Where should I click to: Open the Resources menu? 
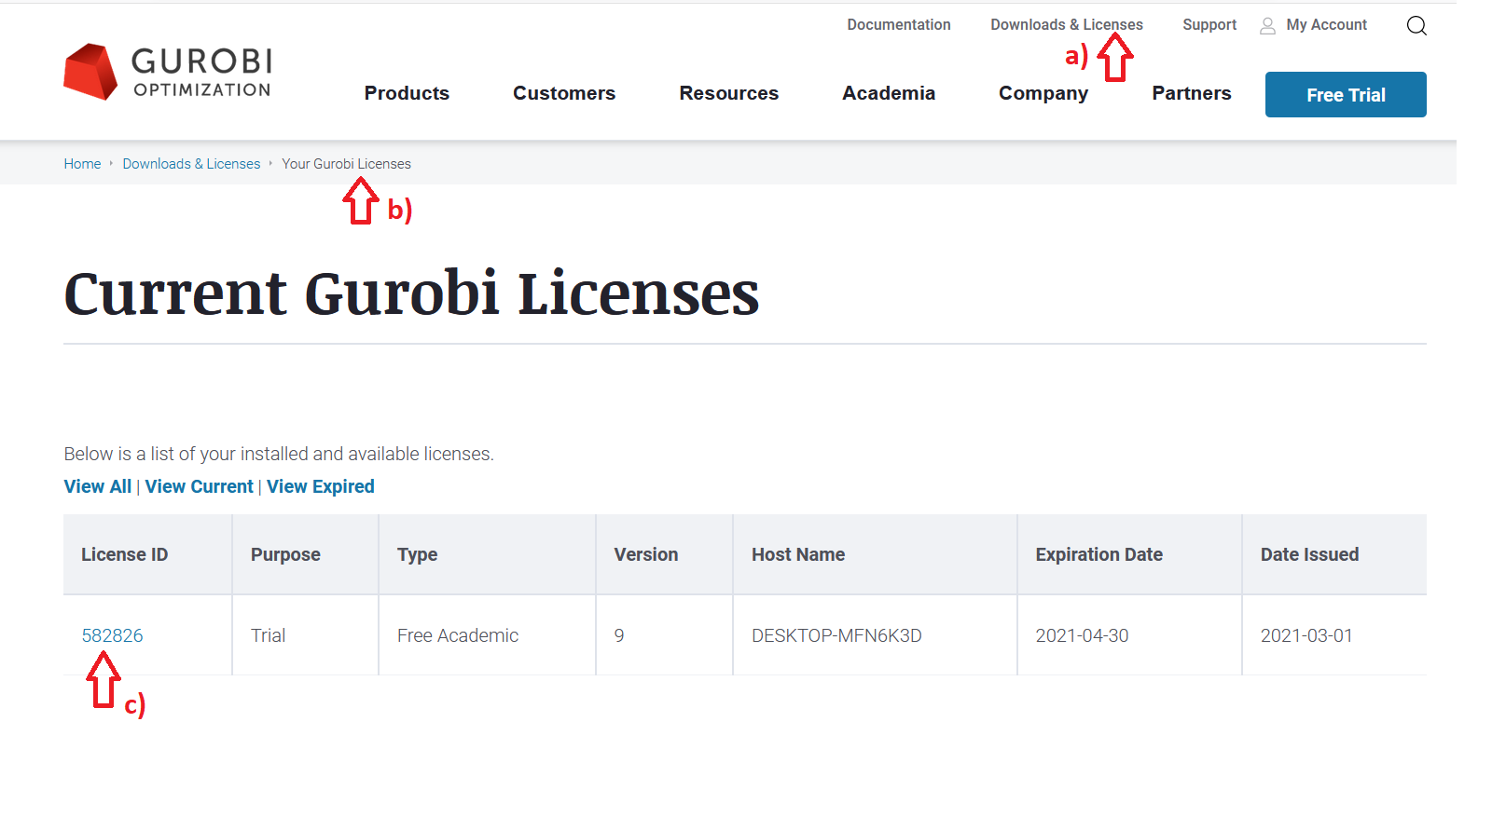(729, 93)
